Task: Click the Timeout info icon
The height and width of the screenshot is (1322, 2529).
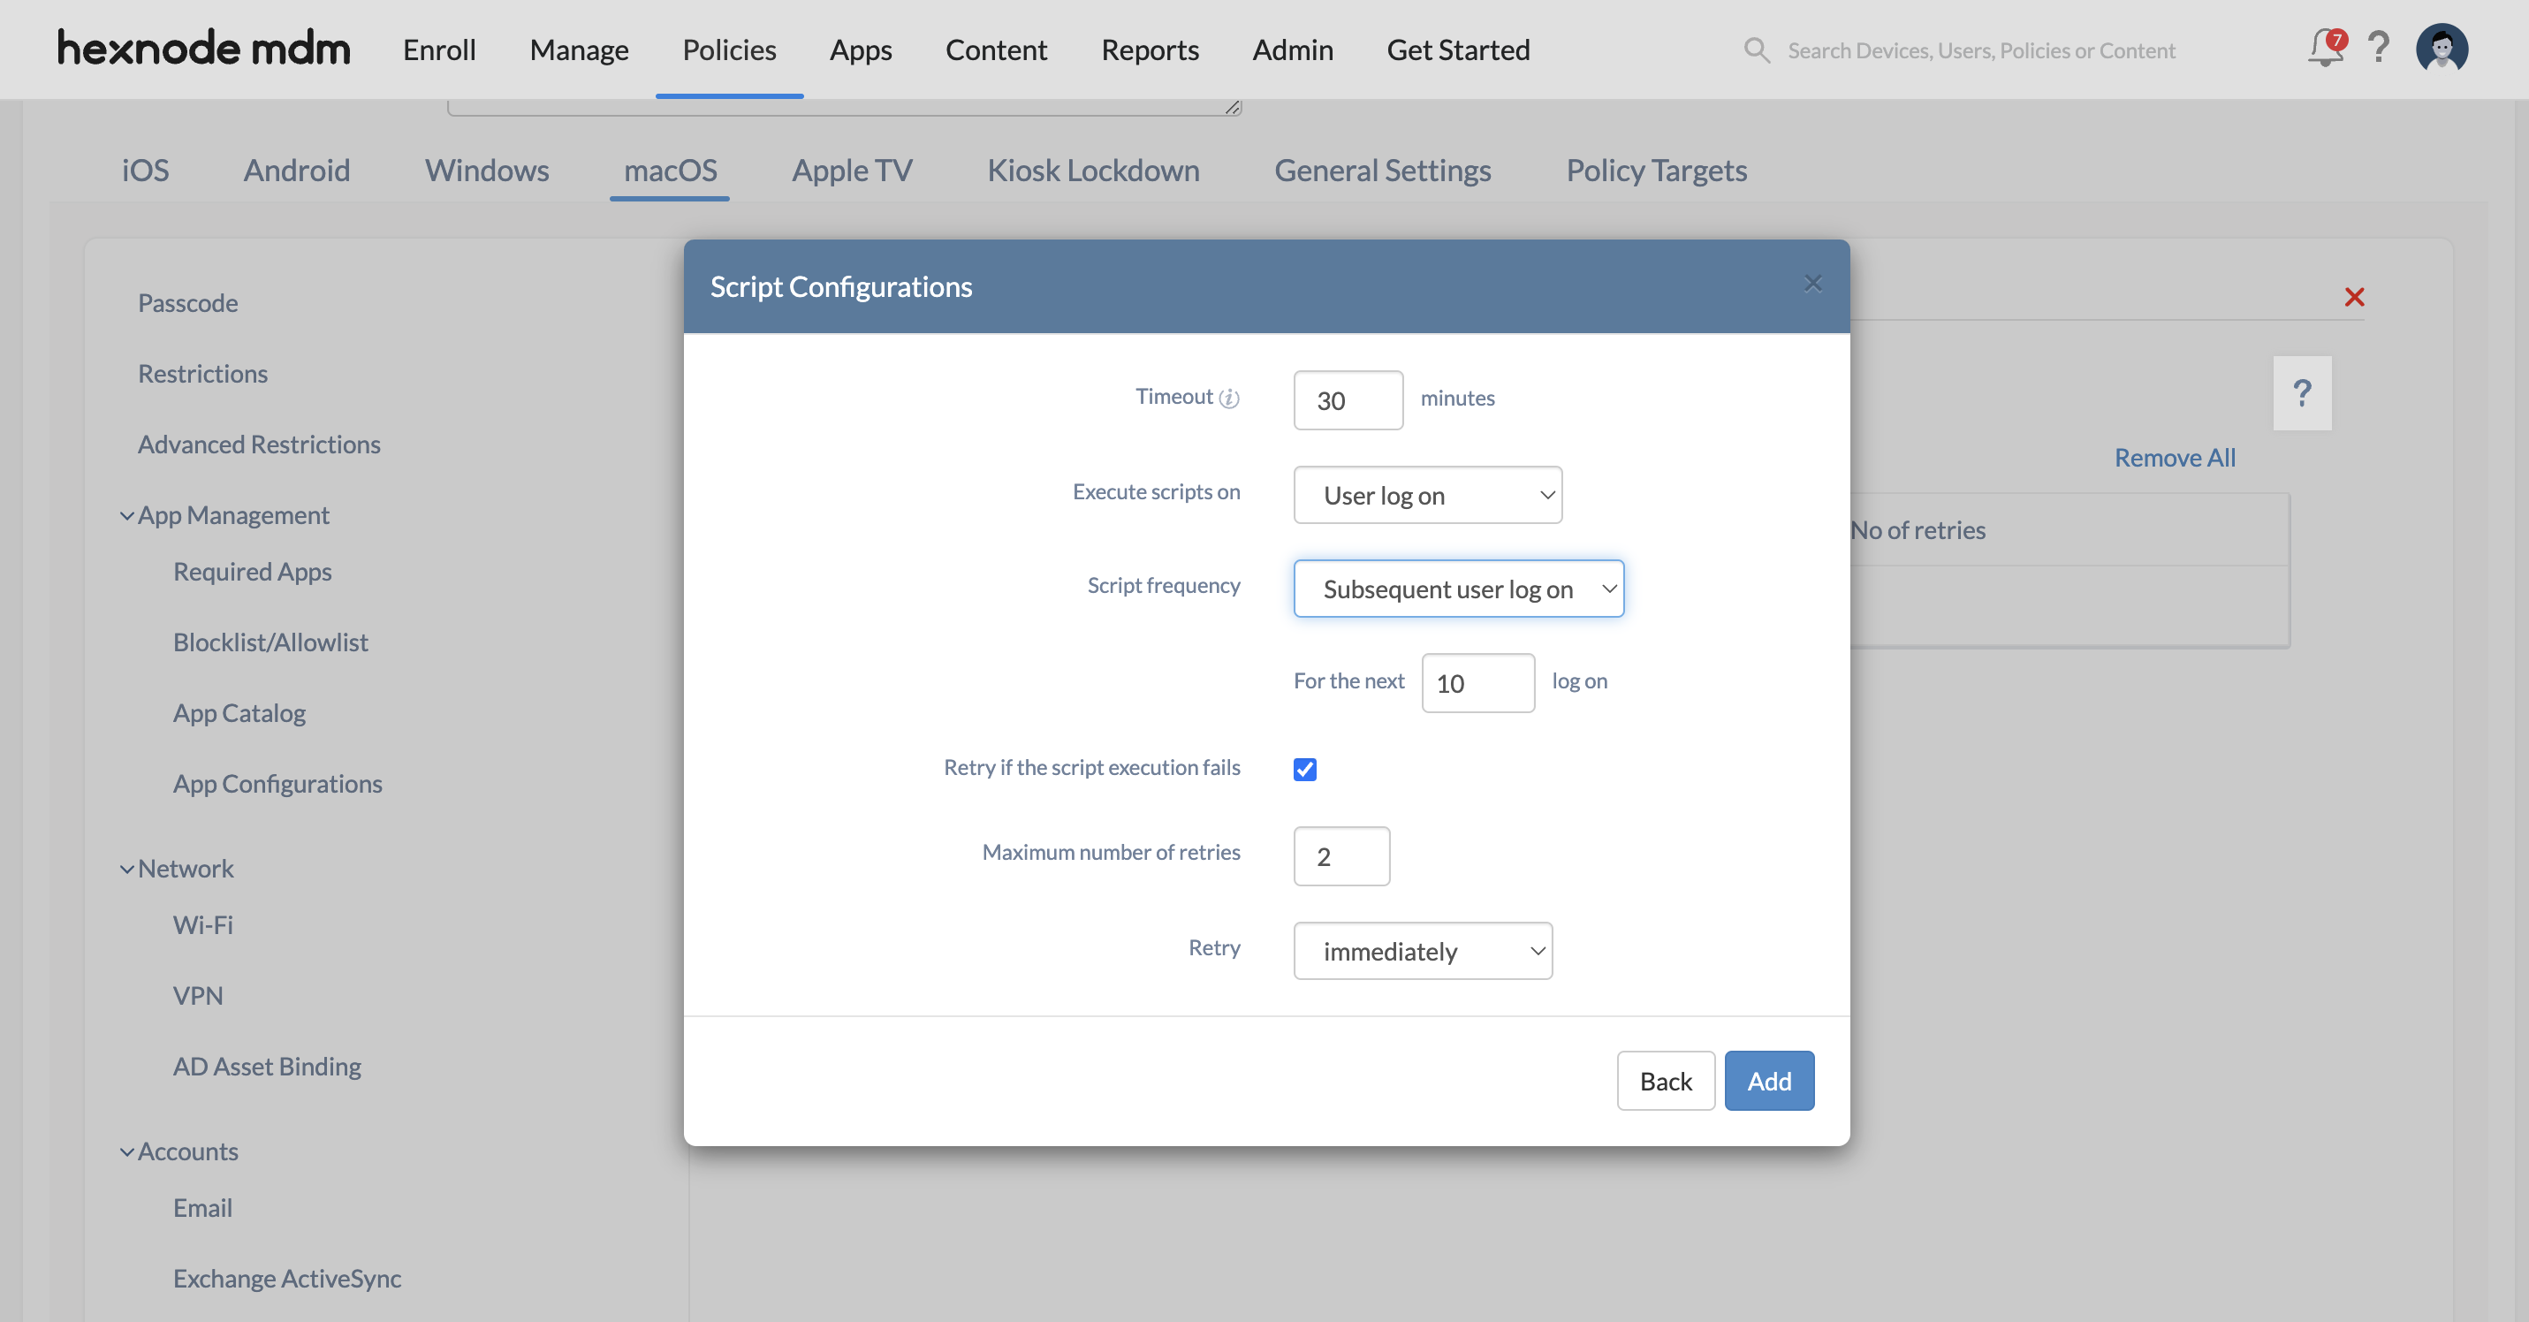Action: [x=1229, y=398]
